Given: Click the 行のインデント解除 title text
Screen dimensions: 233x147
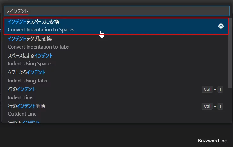Looking at the screenshot, I should 27,106.
